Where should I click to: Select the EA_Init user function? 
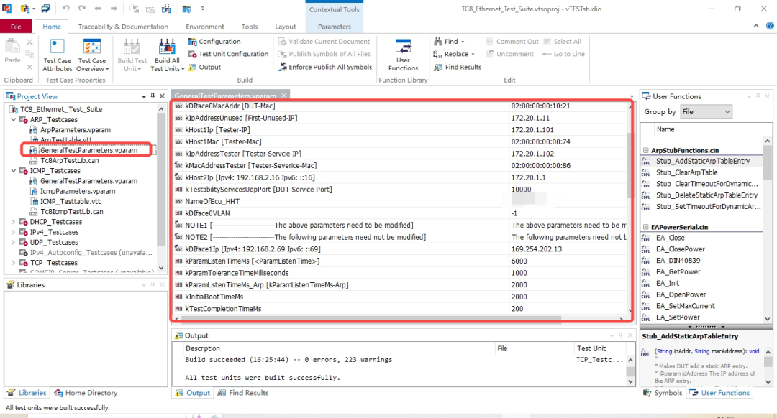coord(668,284)
